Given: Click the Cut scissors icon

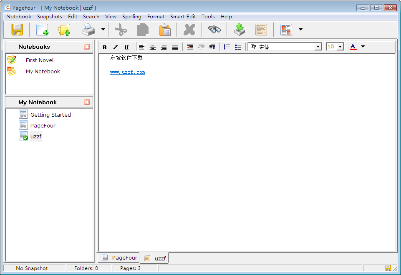Looking at the screenshot, I should pos(121,30).
